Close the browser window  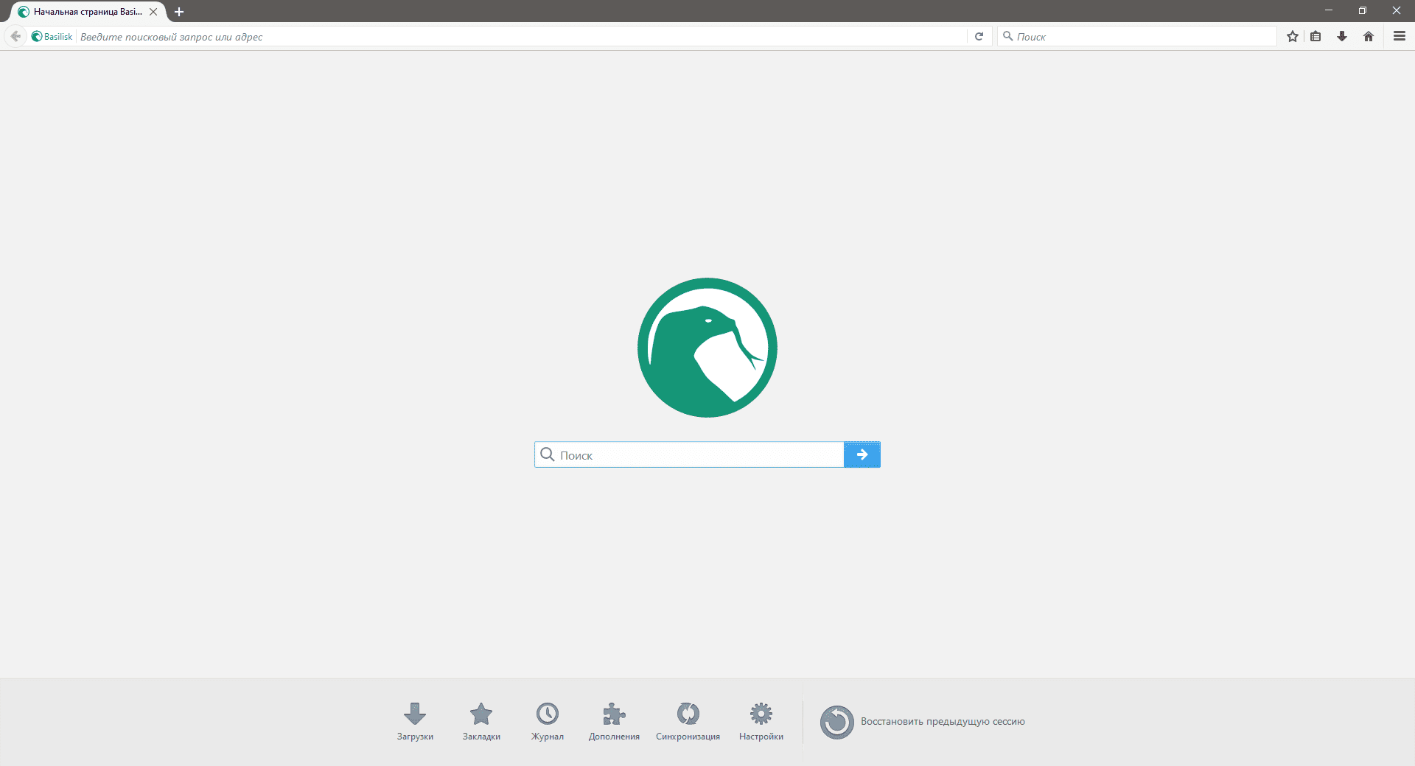point(1397,10)
